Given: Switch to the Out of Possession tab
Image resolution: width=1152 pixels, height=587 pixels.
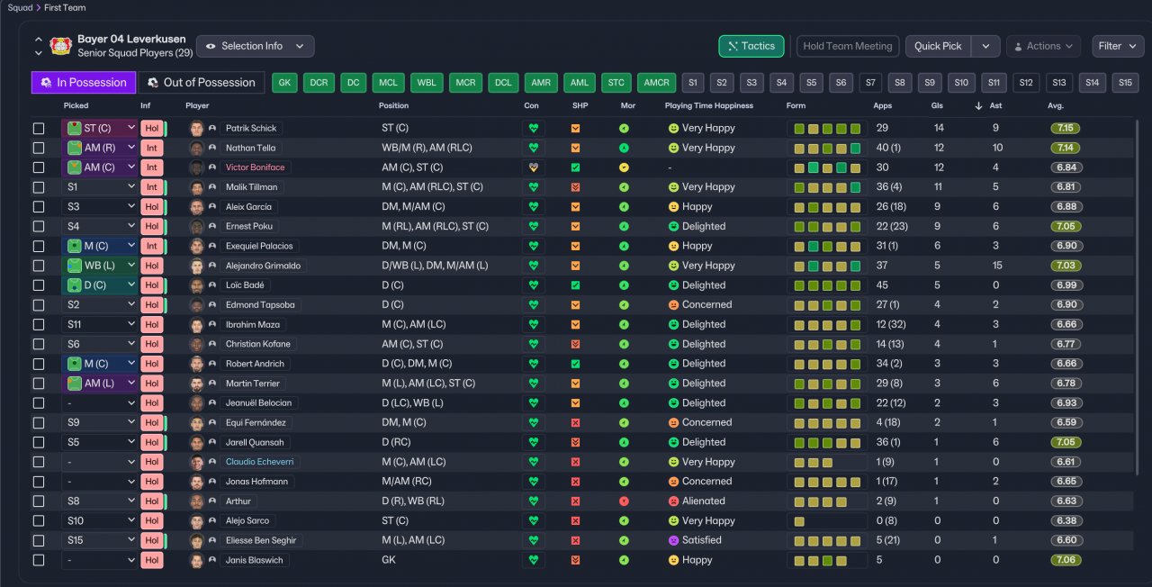Looking at the screenshot, I should point(201,83).
